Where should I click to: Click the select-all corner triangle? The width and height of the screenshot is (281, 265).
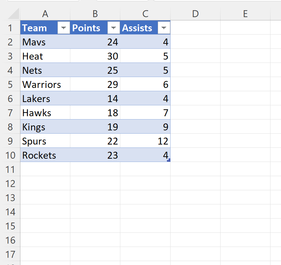(x=13, y=14)
